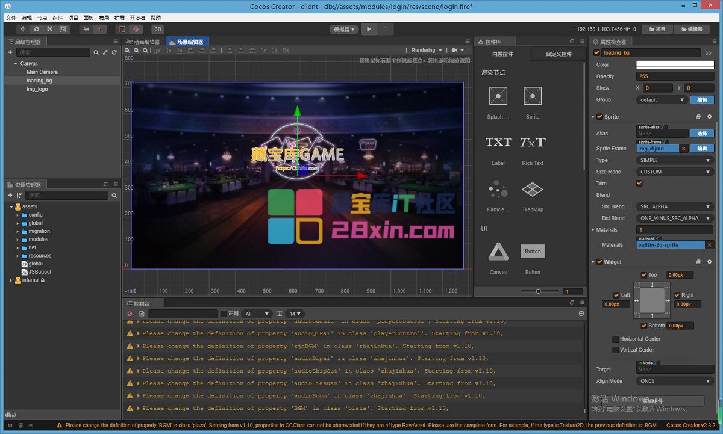Screen dimensions: 723x434
Task: Click the Canvas UI control
Action: (498, 252)
